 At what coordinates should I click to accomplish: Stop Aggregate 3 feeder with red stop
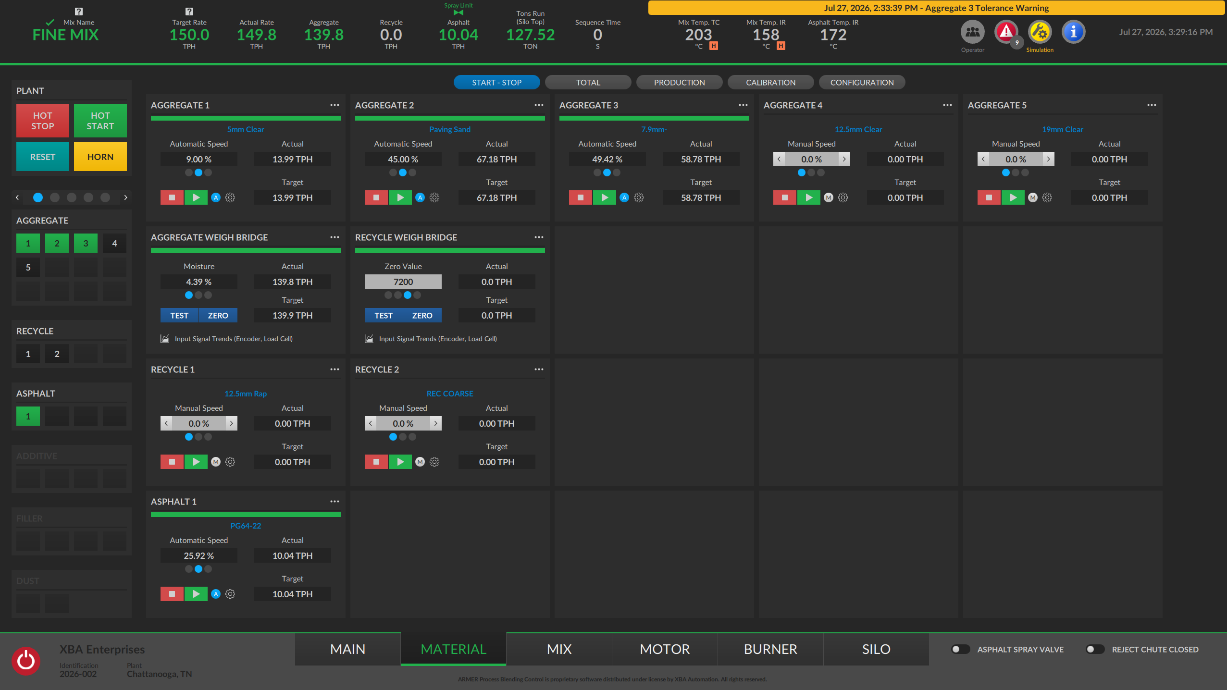coord(581,197)
